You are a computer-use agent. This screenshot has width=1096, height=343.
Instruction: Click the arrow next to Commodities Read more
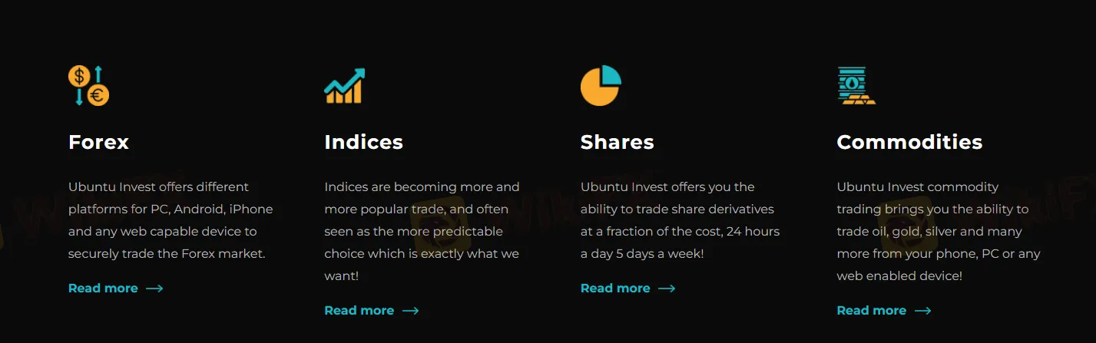pos(922,311)
